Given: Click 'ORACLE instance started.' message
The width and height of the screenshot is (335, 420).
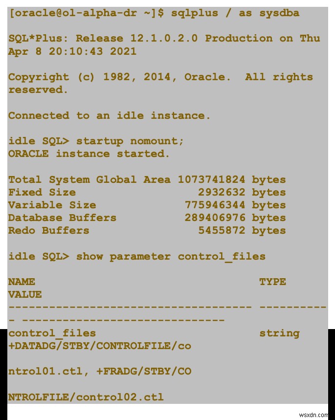Looking at the screenshot, I should click(x=89, y=154).
